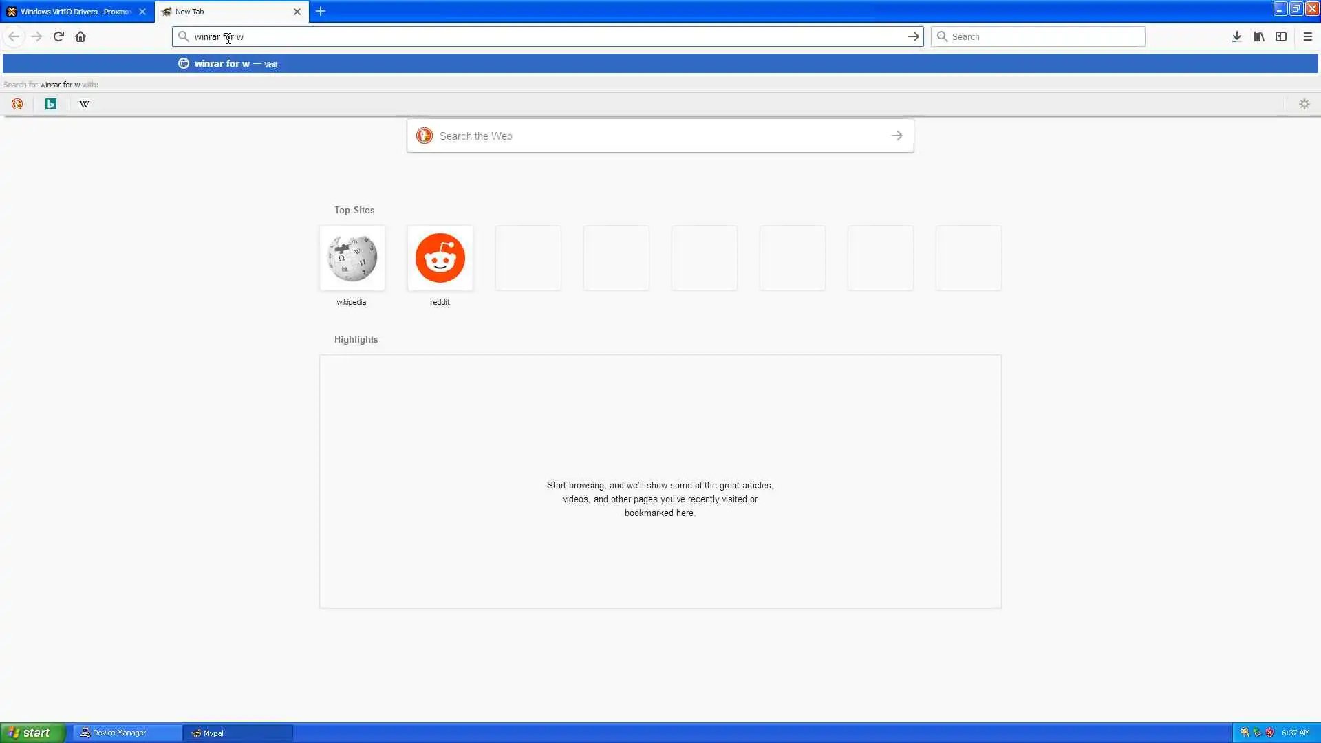
Task: Toggle the sidebar view icon
Action: point(1281,36)
